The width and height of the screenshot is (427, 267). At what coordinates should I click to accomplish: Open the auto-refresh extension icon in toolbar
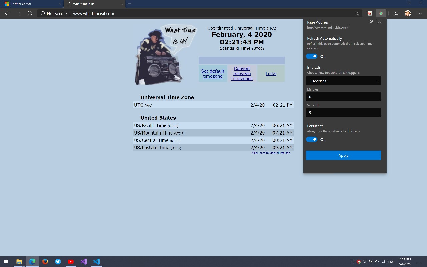pyautogui.click(x=381, y=13)
